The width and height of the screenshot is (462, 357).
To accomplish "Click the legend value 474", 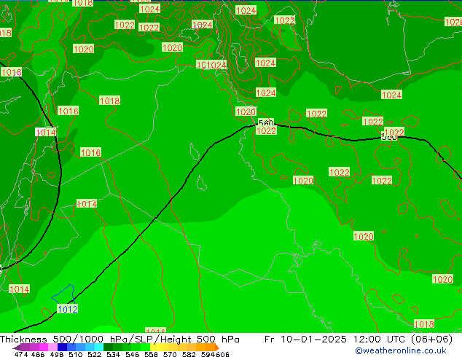I will (21, 354).
